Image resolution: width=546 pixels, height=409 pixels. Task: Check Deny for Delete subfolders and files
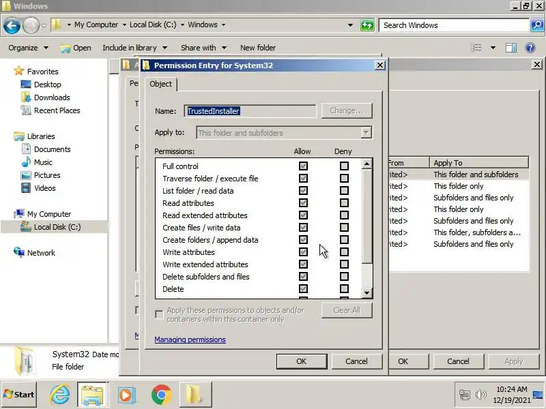344,277
